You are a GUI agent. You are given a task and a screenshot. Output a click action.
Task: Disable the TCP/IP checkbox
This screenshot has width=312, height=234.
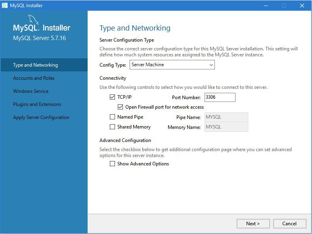point(113,97)
